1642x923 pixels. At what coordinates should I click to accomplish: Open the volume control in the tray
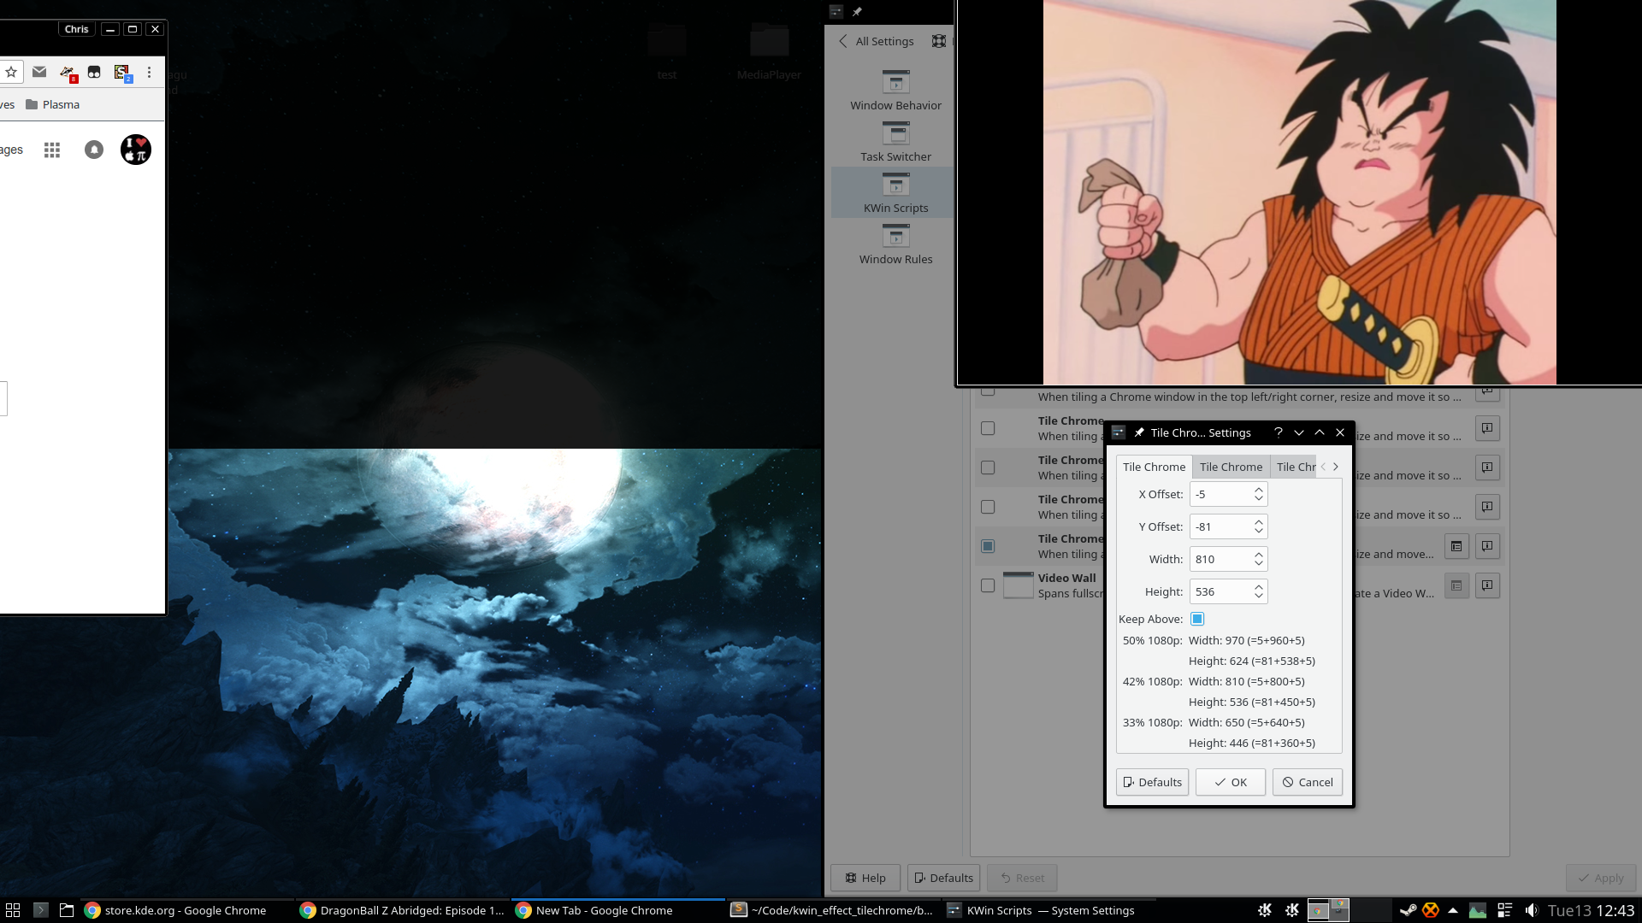[x=1531, y=910]
